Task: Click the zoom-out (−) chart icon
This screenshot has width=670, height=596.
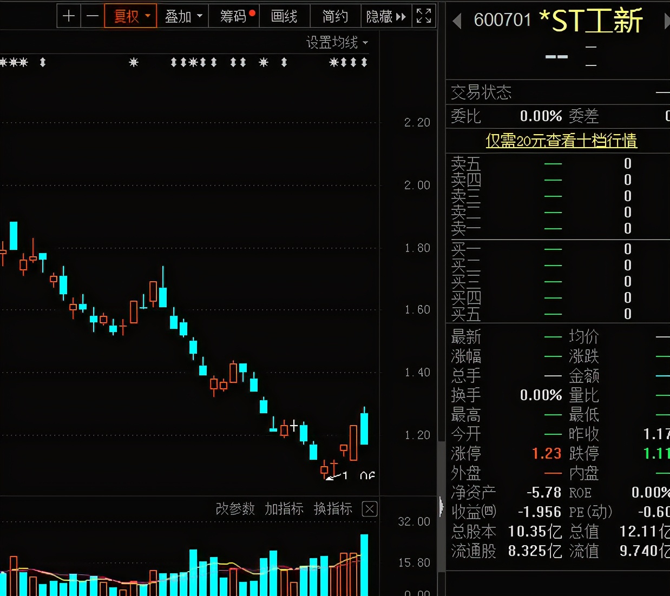Action: (x=92, y=16)
